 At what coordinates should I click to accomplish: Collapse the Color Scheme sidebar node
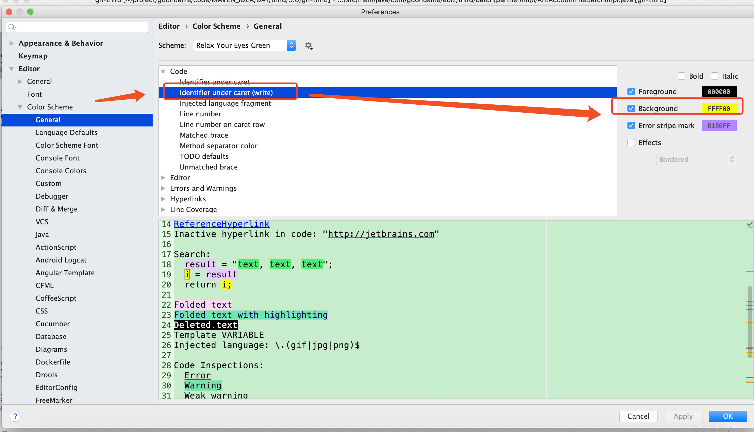click(x=20, y=107)
